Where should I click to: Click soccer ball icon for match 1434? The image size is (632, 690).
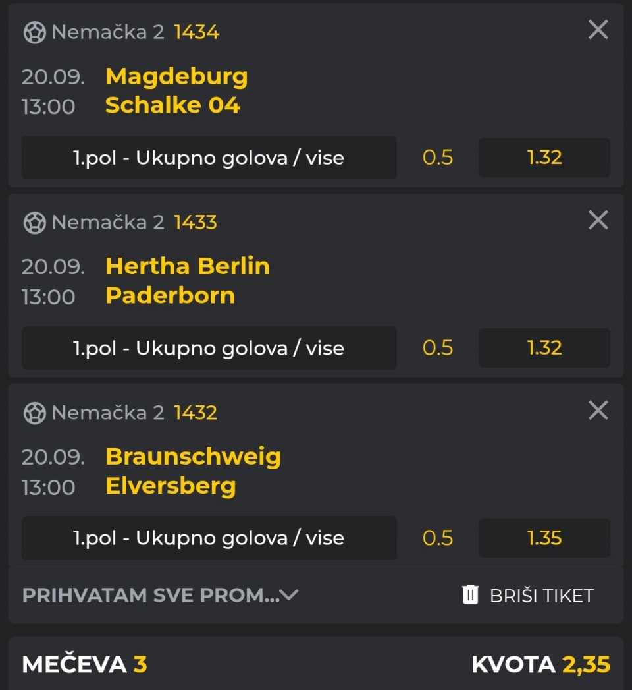click(x=34, y=32)
